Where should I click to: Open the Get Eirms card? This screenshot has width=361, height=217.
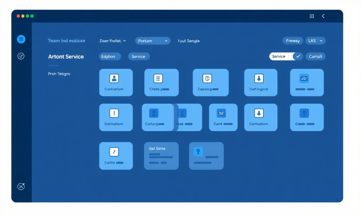161,156
